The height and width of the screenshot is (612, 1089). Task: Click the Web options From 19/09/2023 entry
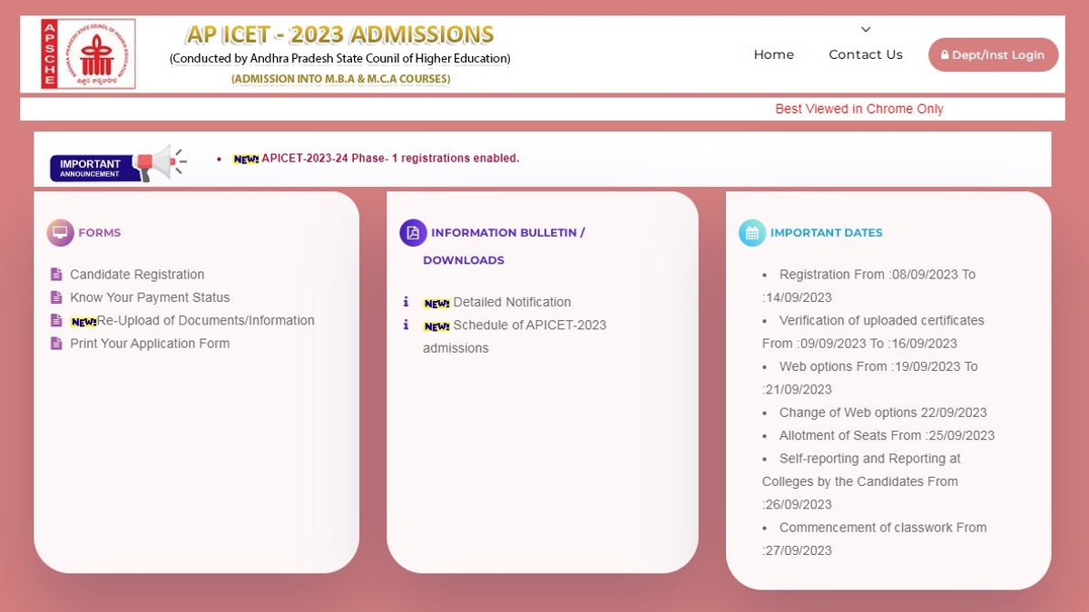pos(870,378)
